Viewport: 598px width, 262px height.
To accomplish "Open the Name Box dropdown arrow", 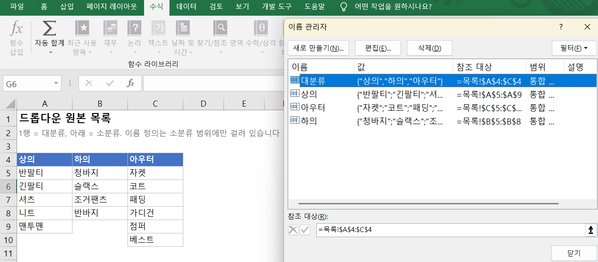I will click(56, 84).
